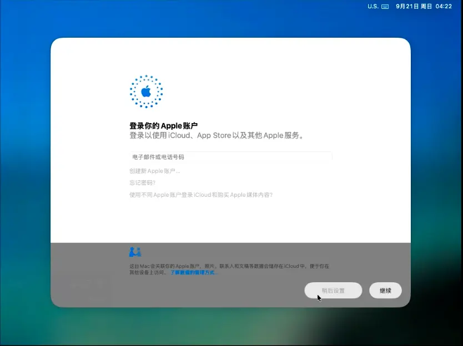This screenshot has height=346, width=463.
Task: Use a different Apple account for iCloud link
Action: point(201,195)
